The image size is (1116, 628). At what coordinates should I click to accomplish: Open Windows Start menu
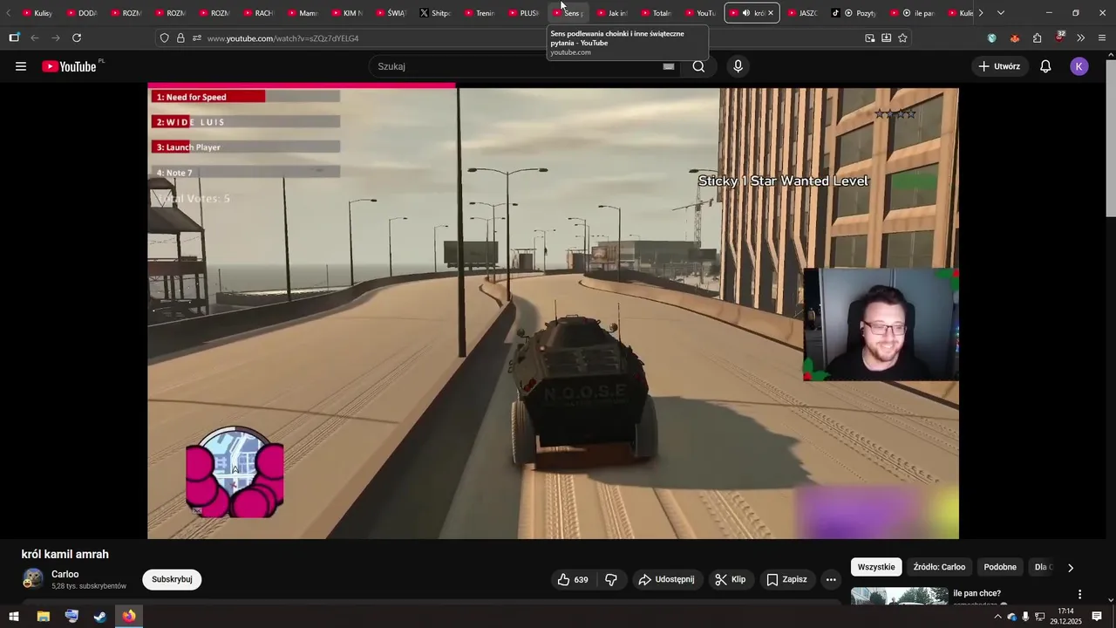(x=14, y=617)
